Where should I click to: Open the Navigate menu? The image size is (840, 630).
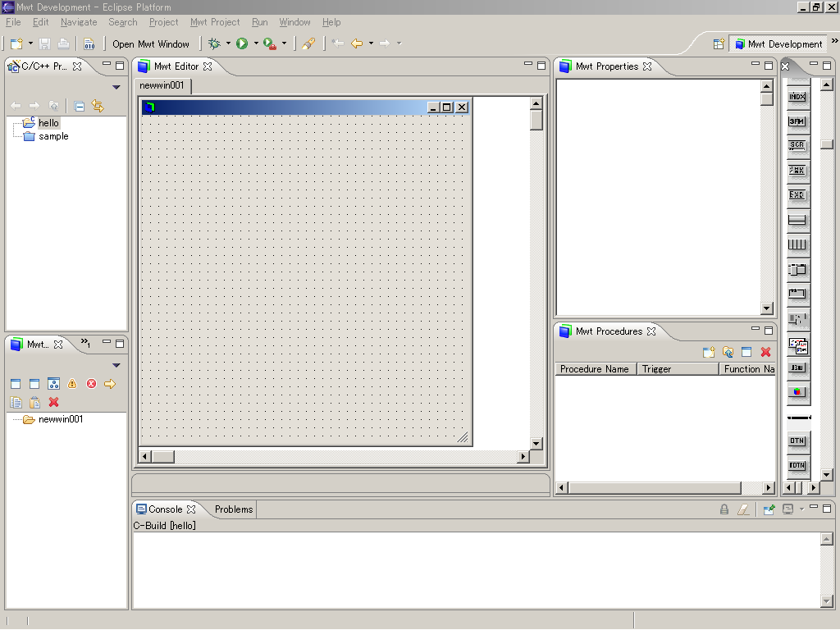point(79,22)
